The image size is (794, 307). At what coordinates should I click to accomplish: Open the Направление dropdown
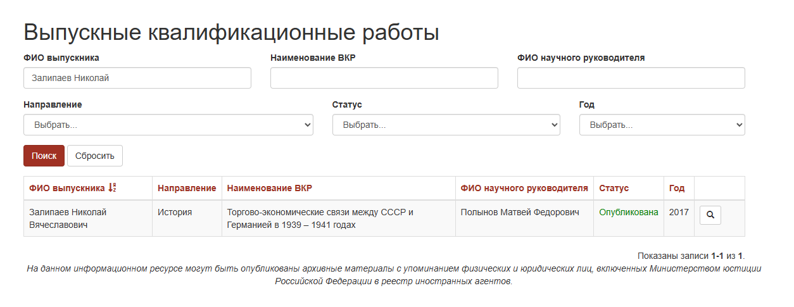168,125
